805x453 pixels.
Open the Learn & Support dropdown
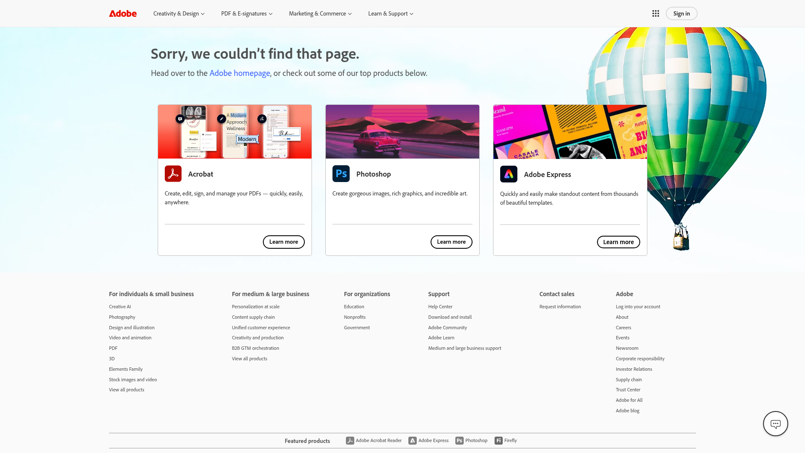tap(390, 13)
